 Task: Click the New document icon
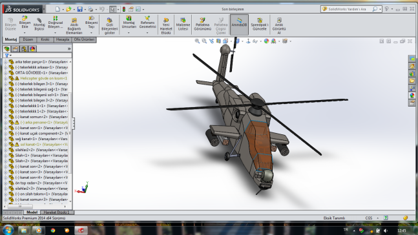pyautogui.click(x=57, y=9)
